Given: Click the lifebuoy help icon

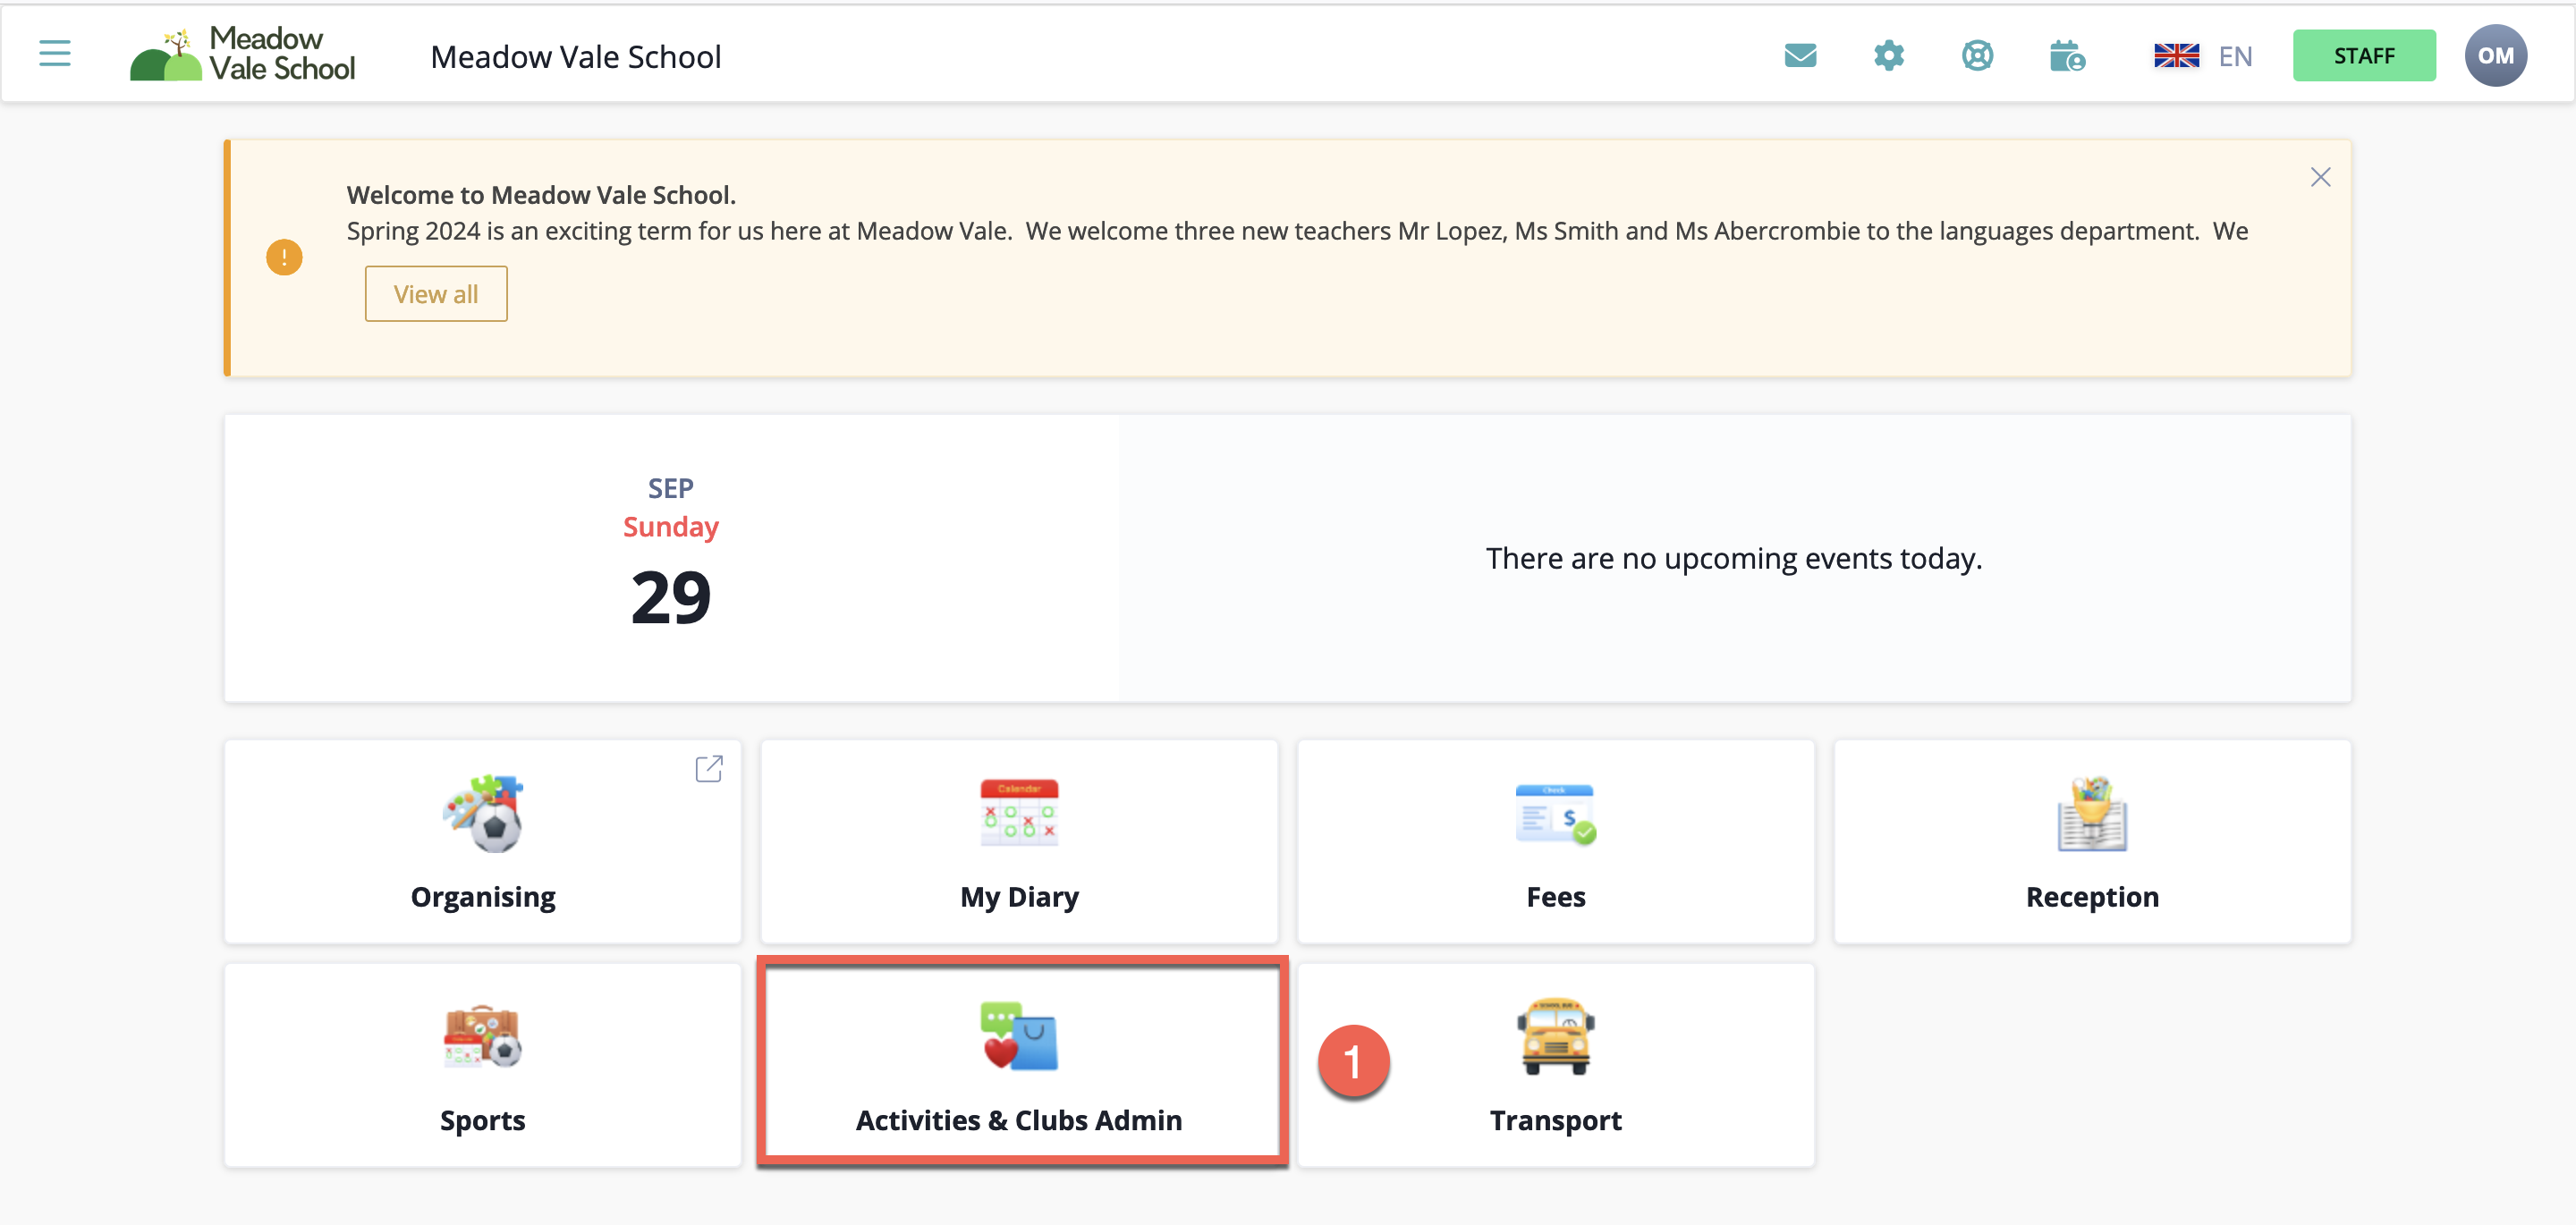Looking at the screenshot, I should coord(1977,56).
